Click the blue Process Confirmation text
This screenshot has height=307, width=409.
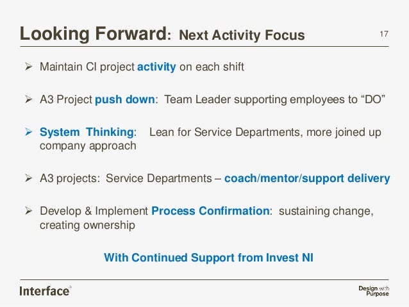[x=210, y=211]
